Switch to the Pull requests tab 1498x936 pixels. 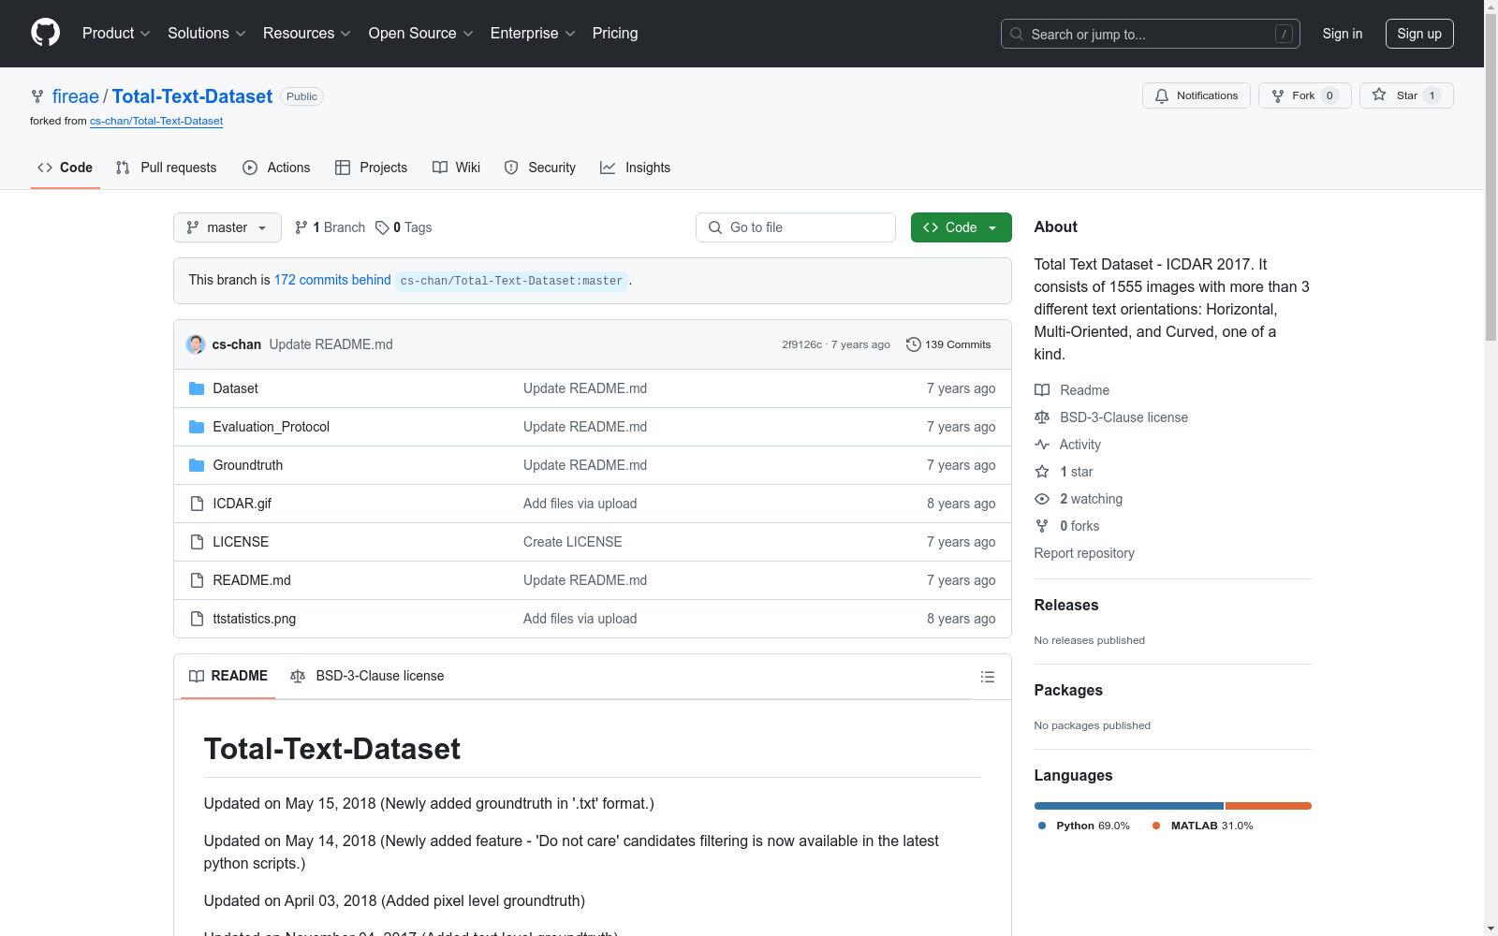click(x=166, y=168)
